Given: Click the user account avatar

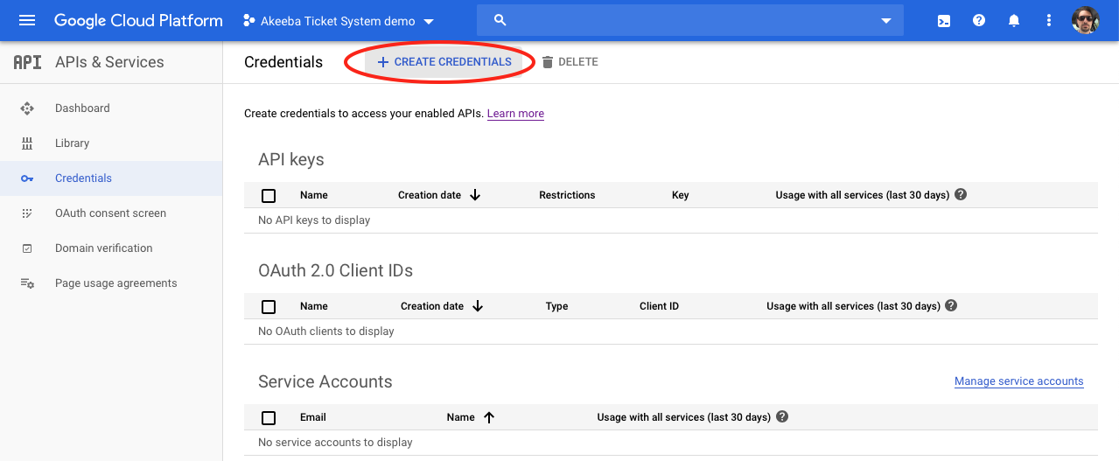Looking at the screenshot, I should coord(1086,20).
